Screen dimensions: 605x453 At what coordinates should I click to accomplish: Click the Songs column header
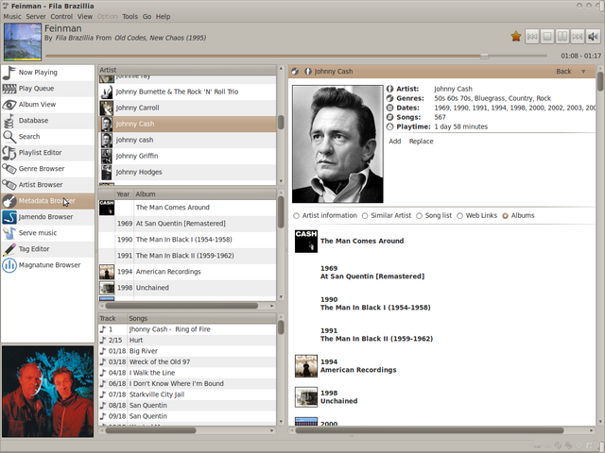click(201, 318)
